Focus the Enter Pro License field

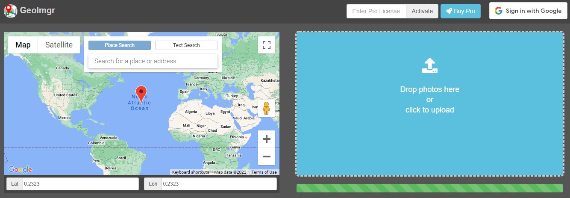point(376,11)
